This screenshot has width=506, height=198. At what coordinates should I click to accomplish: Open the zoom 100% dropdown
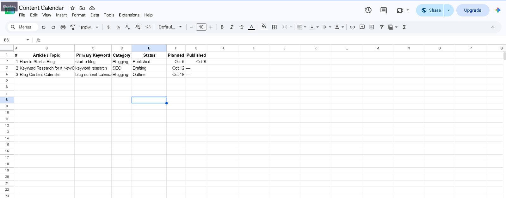89,28
